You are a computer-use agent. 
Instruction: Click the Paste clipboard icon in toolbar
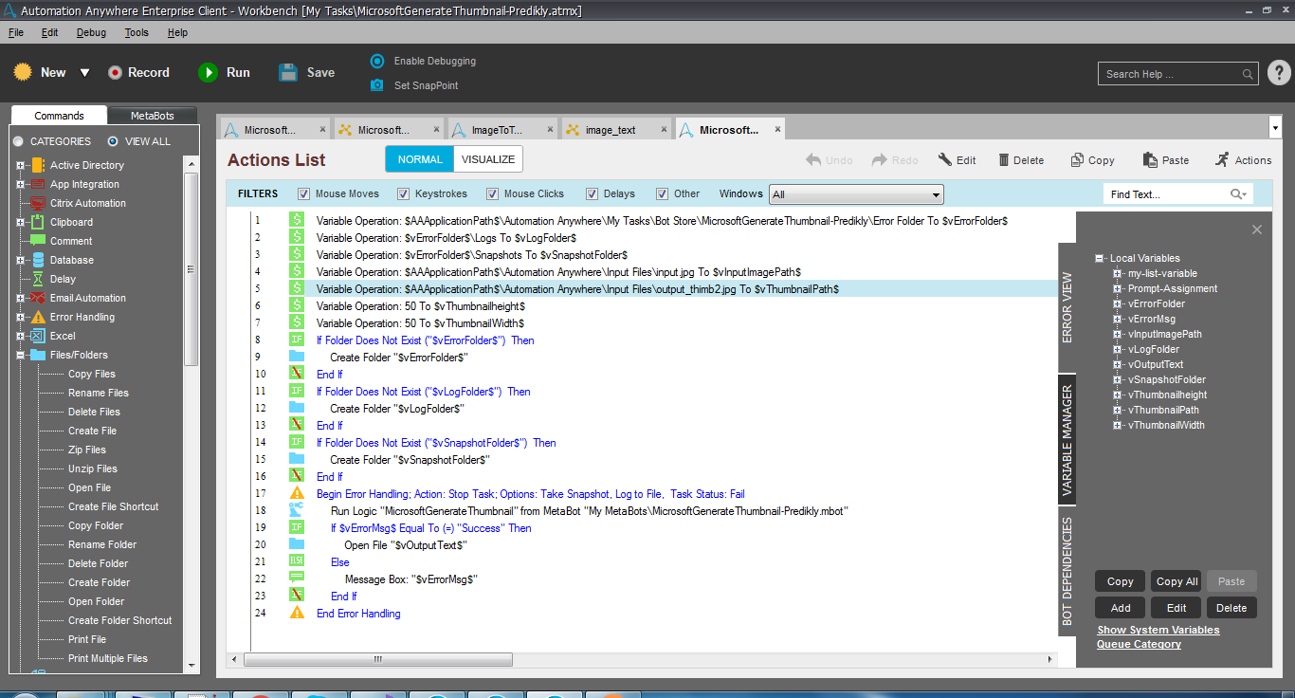pyautogui.click(x=1150, y=160)
